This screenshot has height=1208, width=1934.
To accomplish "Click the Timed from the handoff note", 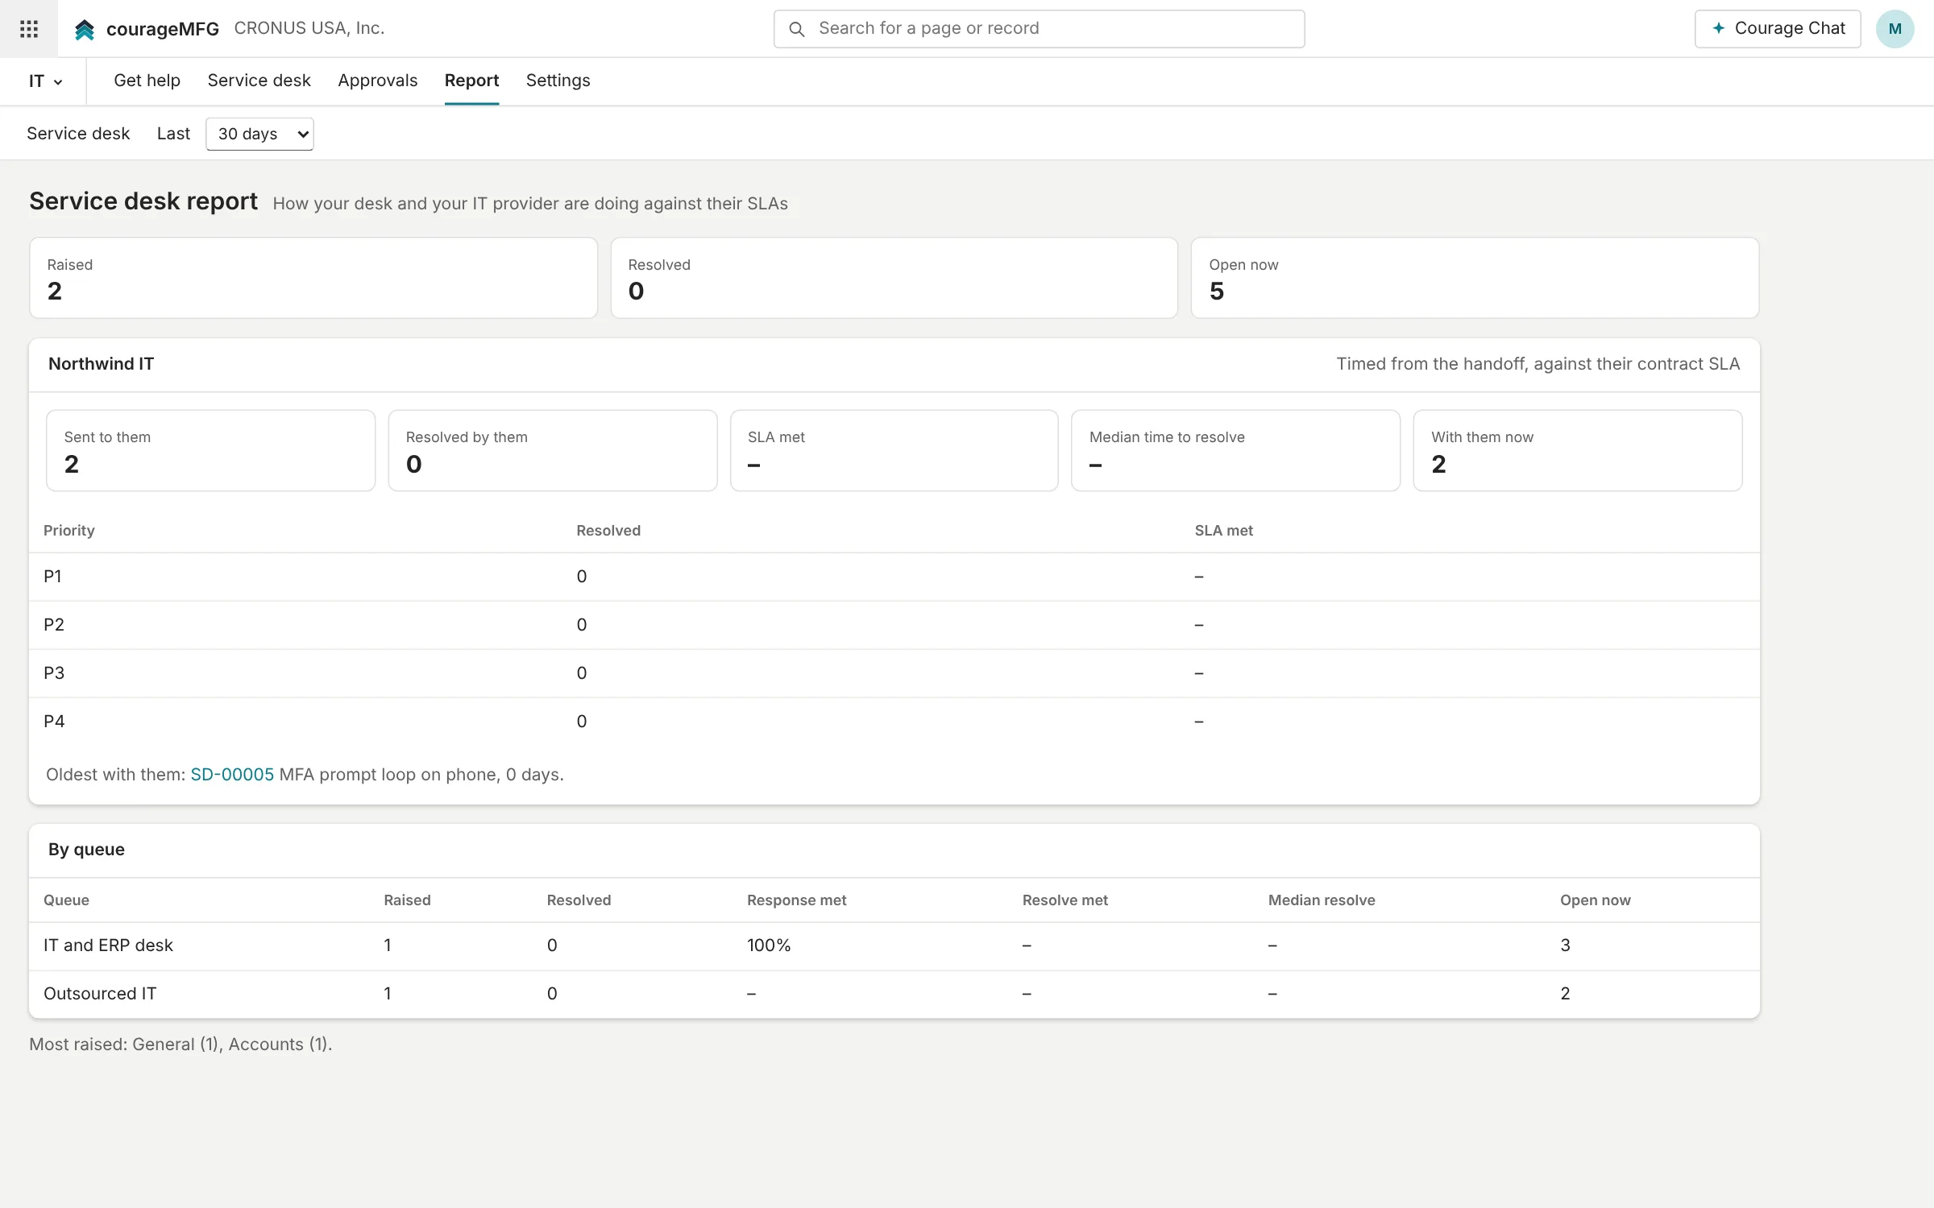I will 1538,364.
